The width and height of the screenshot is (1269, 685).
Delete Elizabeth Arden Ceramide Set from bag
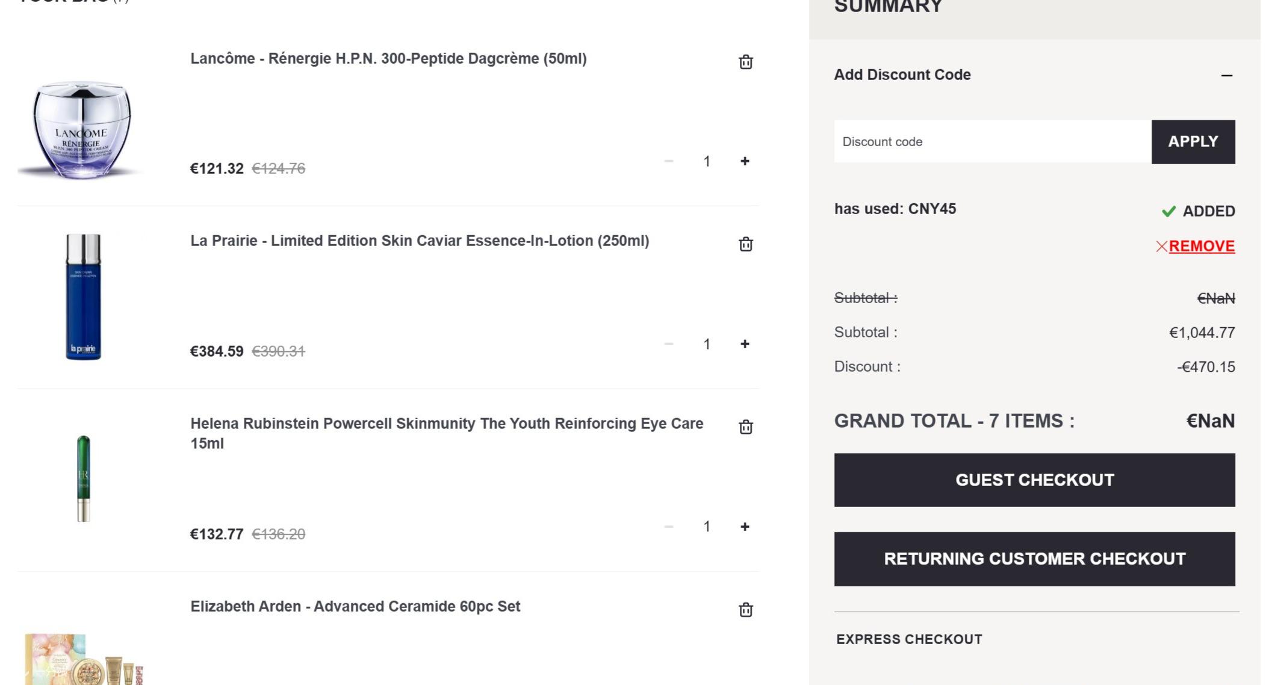pyautogui.click(x=745, y=610)
